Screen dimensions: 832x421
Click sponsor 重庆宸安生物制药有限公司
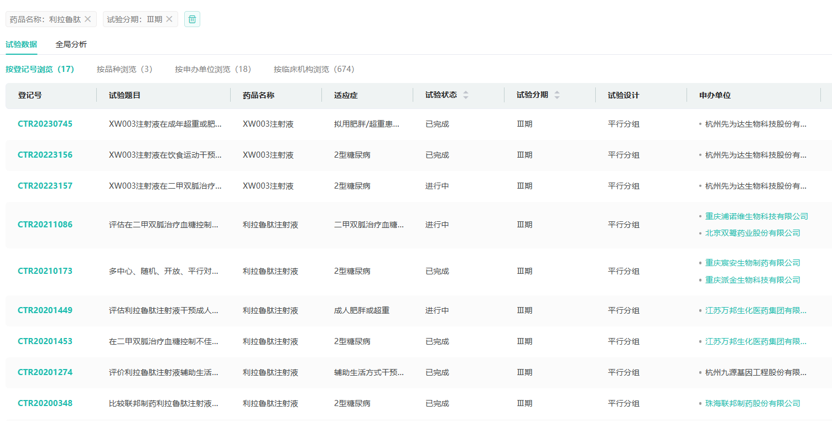pos(752,263)
